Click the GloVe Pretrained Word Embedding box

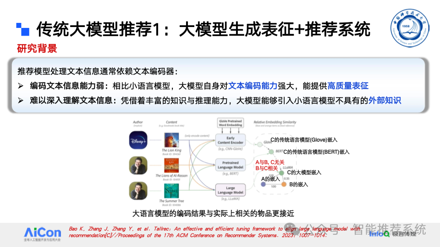click(x=231, y=123)
